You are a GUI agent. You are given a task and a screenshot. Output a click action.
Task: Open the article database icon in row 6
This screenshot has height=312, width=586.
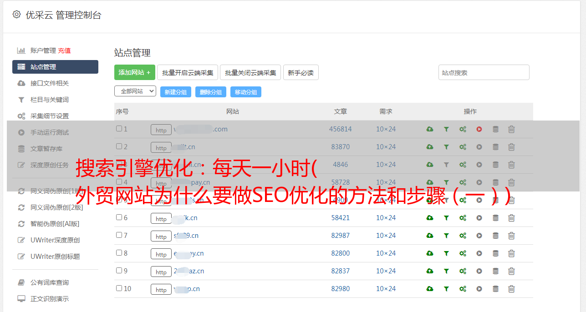click(x=495, y=218)
